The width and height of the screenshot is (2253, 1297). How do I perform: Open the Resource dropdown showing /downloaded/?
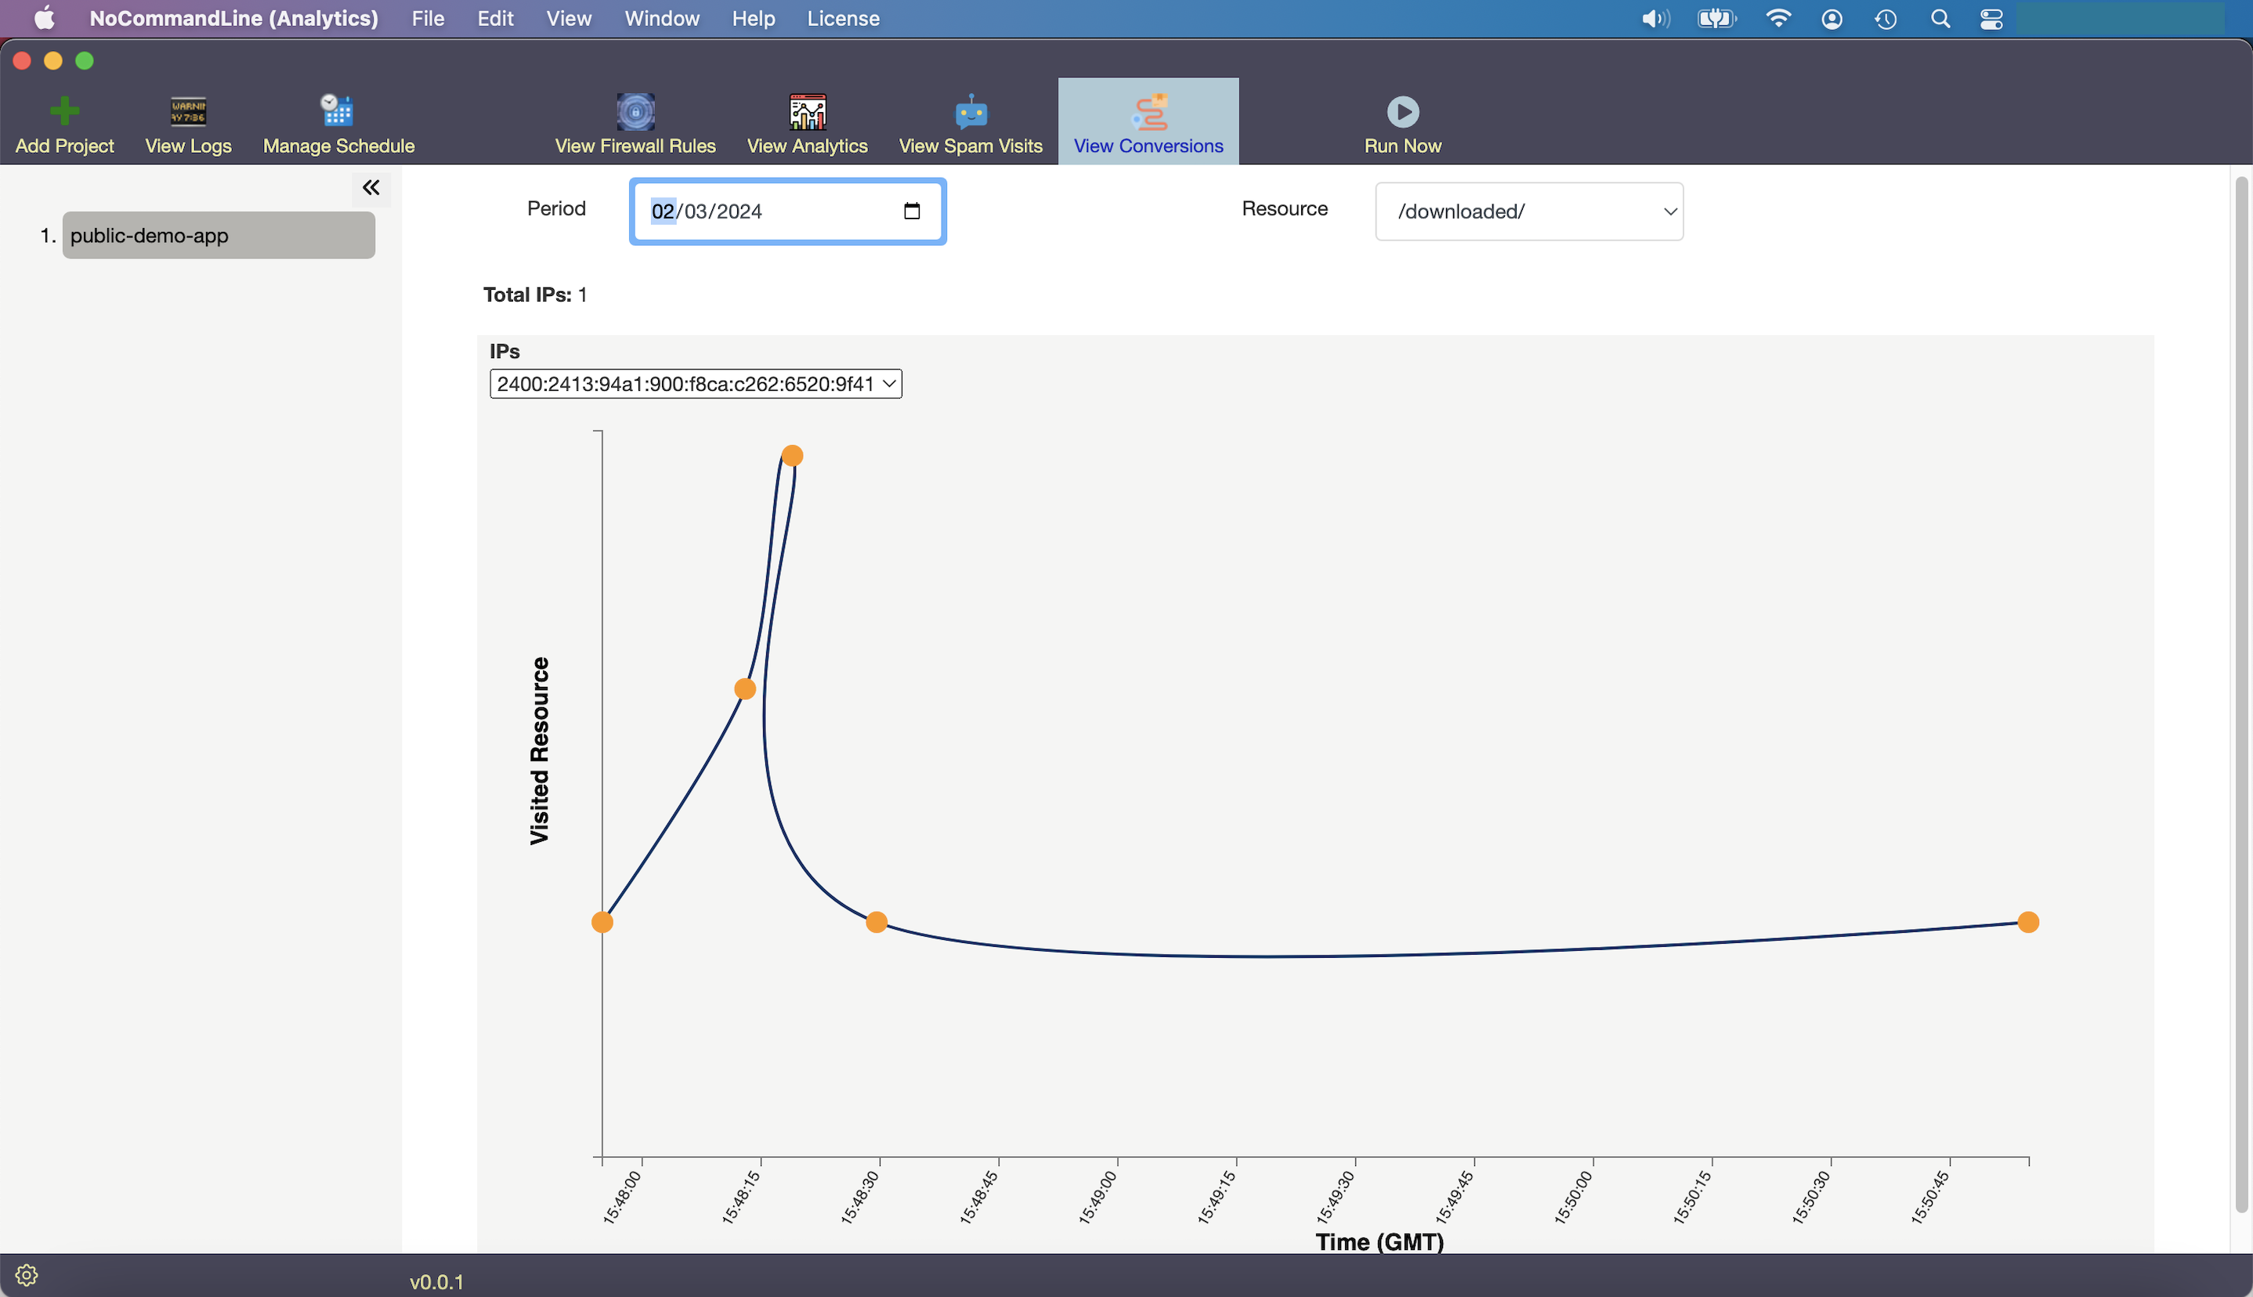click(1528, 211)
